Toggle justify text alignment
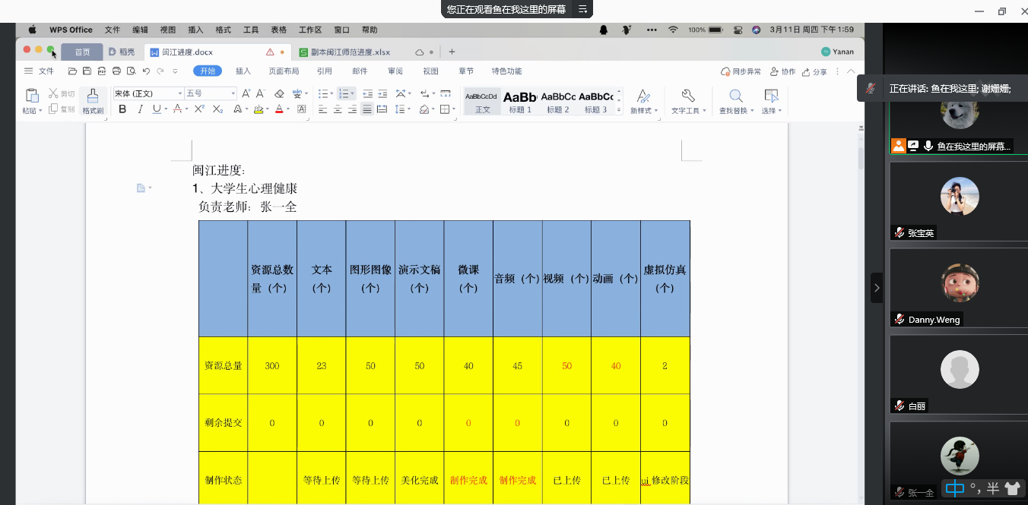The height and width of the screenshot is (505, 1028). pos(366,109)
